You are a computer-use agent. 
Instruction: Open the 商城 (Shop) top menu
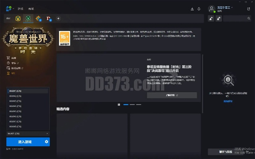pos(31,9)
